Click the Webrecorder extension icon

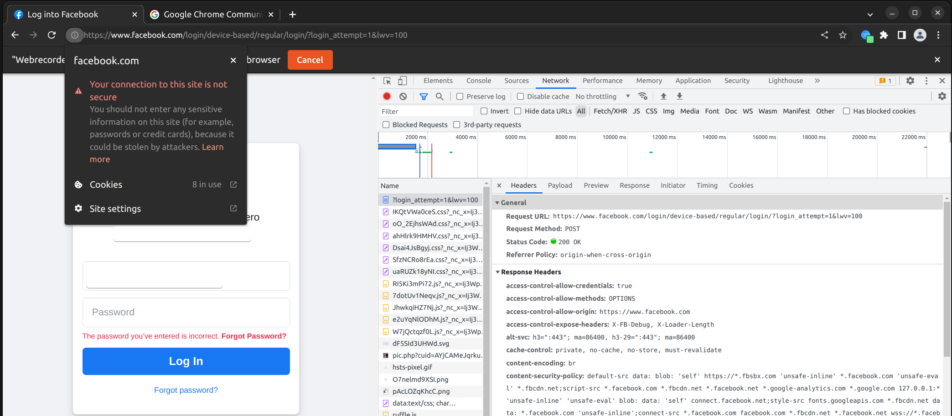[x=866, y=36]
